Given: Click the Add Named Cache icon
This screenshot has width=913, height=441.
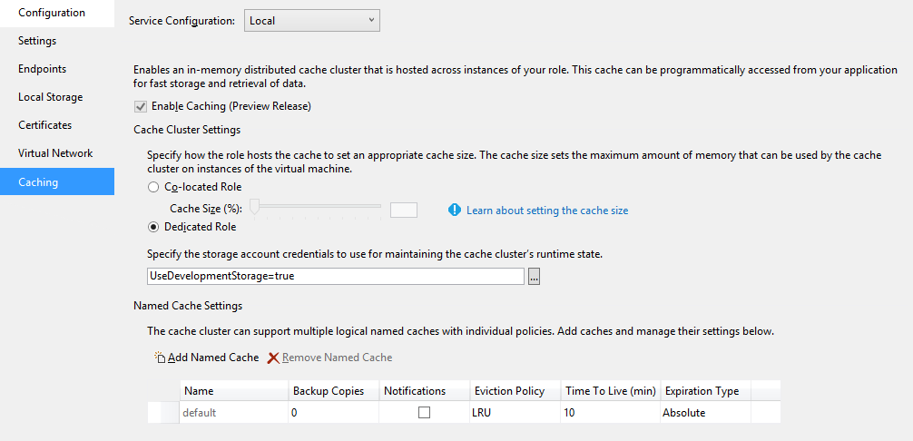Looking at the screenshot, I should pyautogui.click(x=161, y=358).
